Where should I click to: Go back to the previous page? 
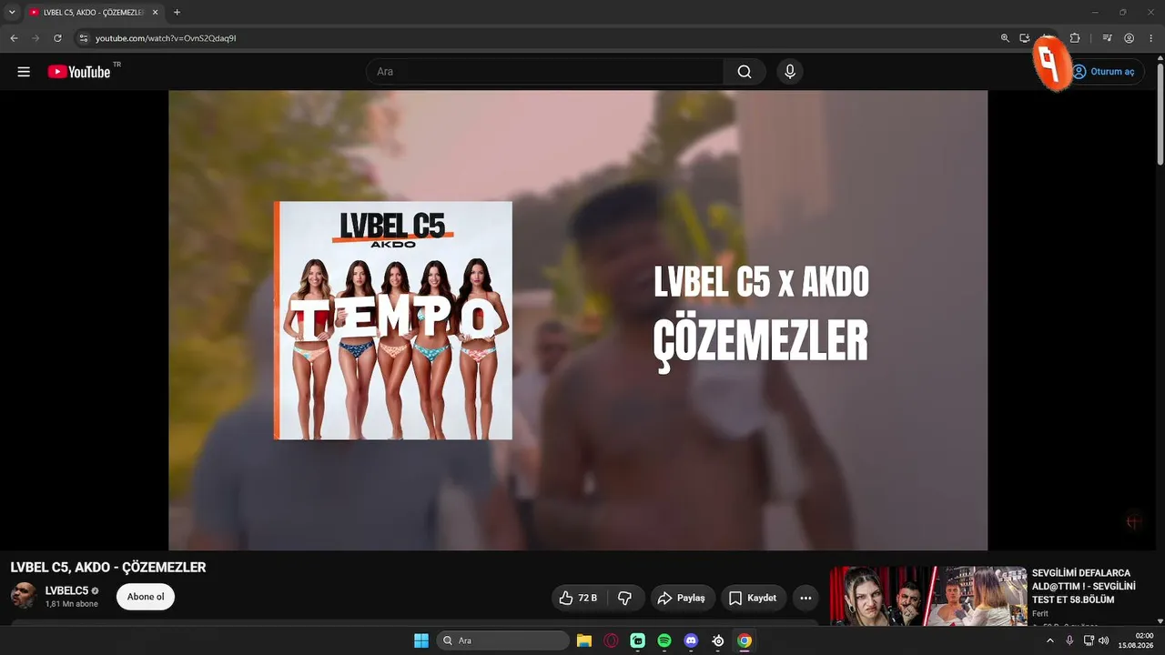[x=14, y=38]
